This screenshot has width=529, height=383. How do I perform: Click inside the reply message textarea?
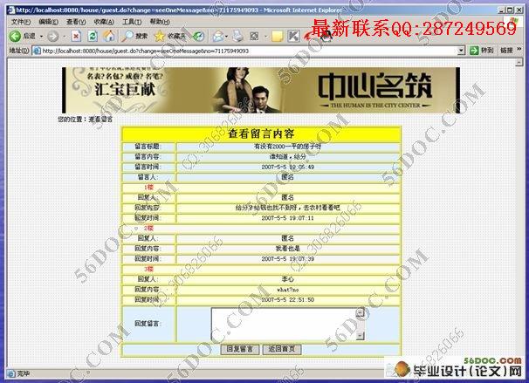pyautogui.click(x=284, y=324)
